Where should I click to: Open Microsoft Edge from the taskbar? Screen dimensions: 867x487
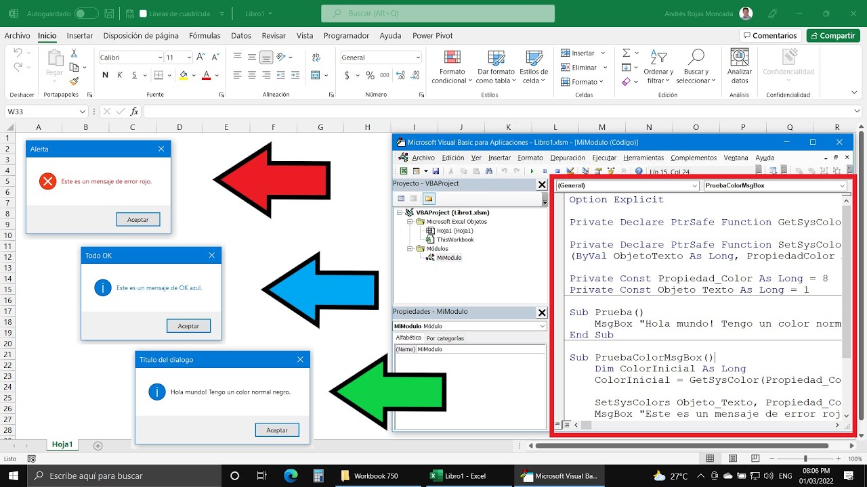pyautogui.click(x=291, y=476)
